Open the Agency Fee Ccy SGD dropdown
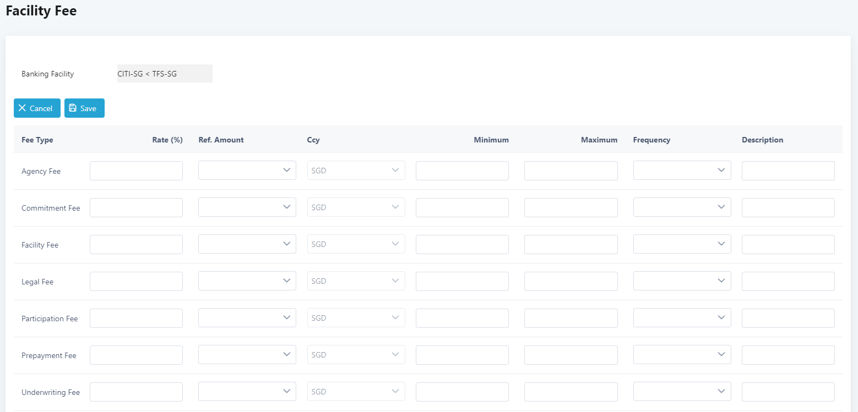858x412 pixels. pyautogui.click(x=356, y=171)
